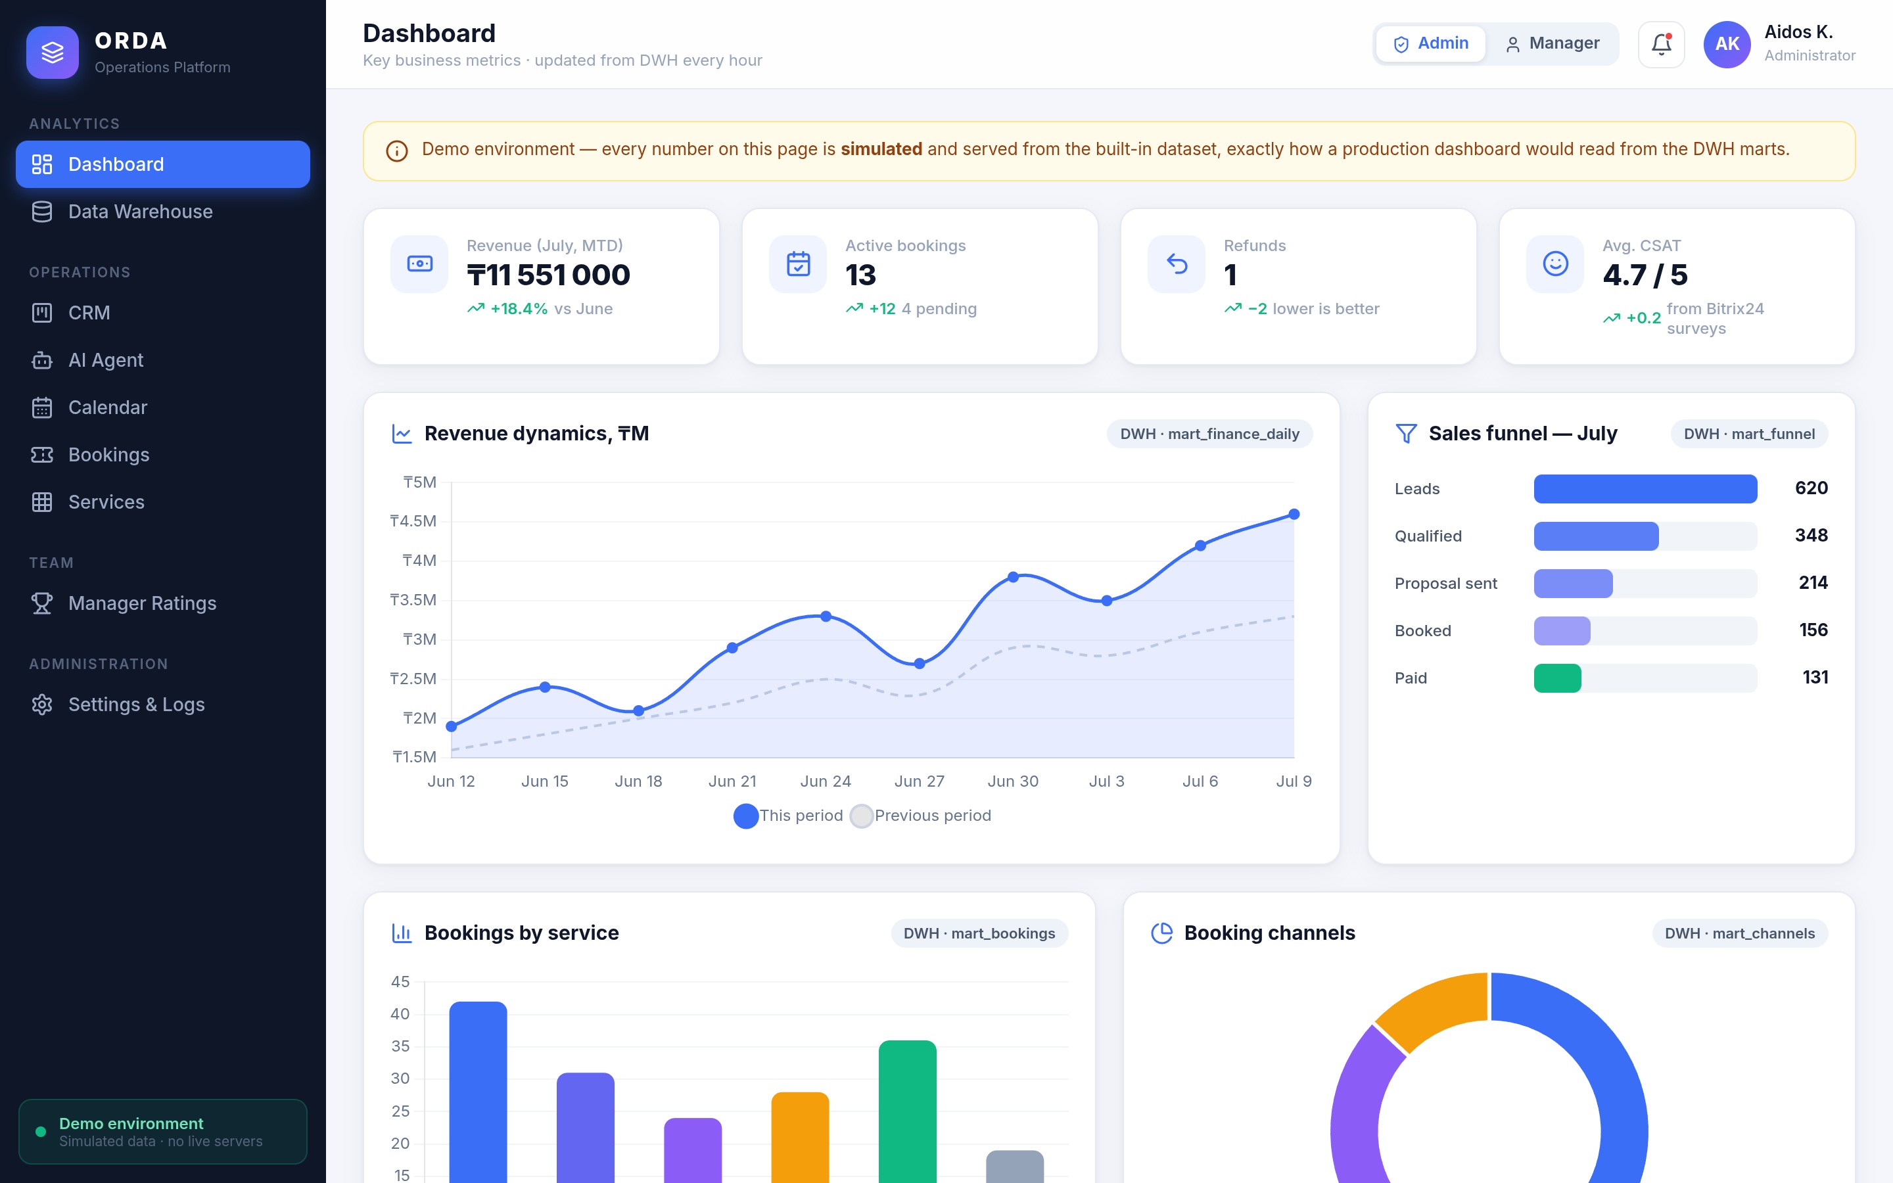Click the Leads count 620
This screenshot has height=1183, width=1893.
(1811, 488)
